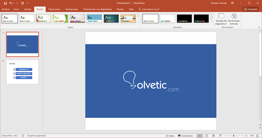
Task: Click scrollbar up arrow of slide editor
Action: tap(260, 31)
